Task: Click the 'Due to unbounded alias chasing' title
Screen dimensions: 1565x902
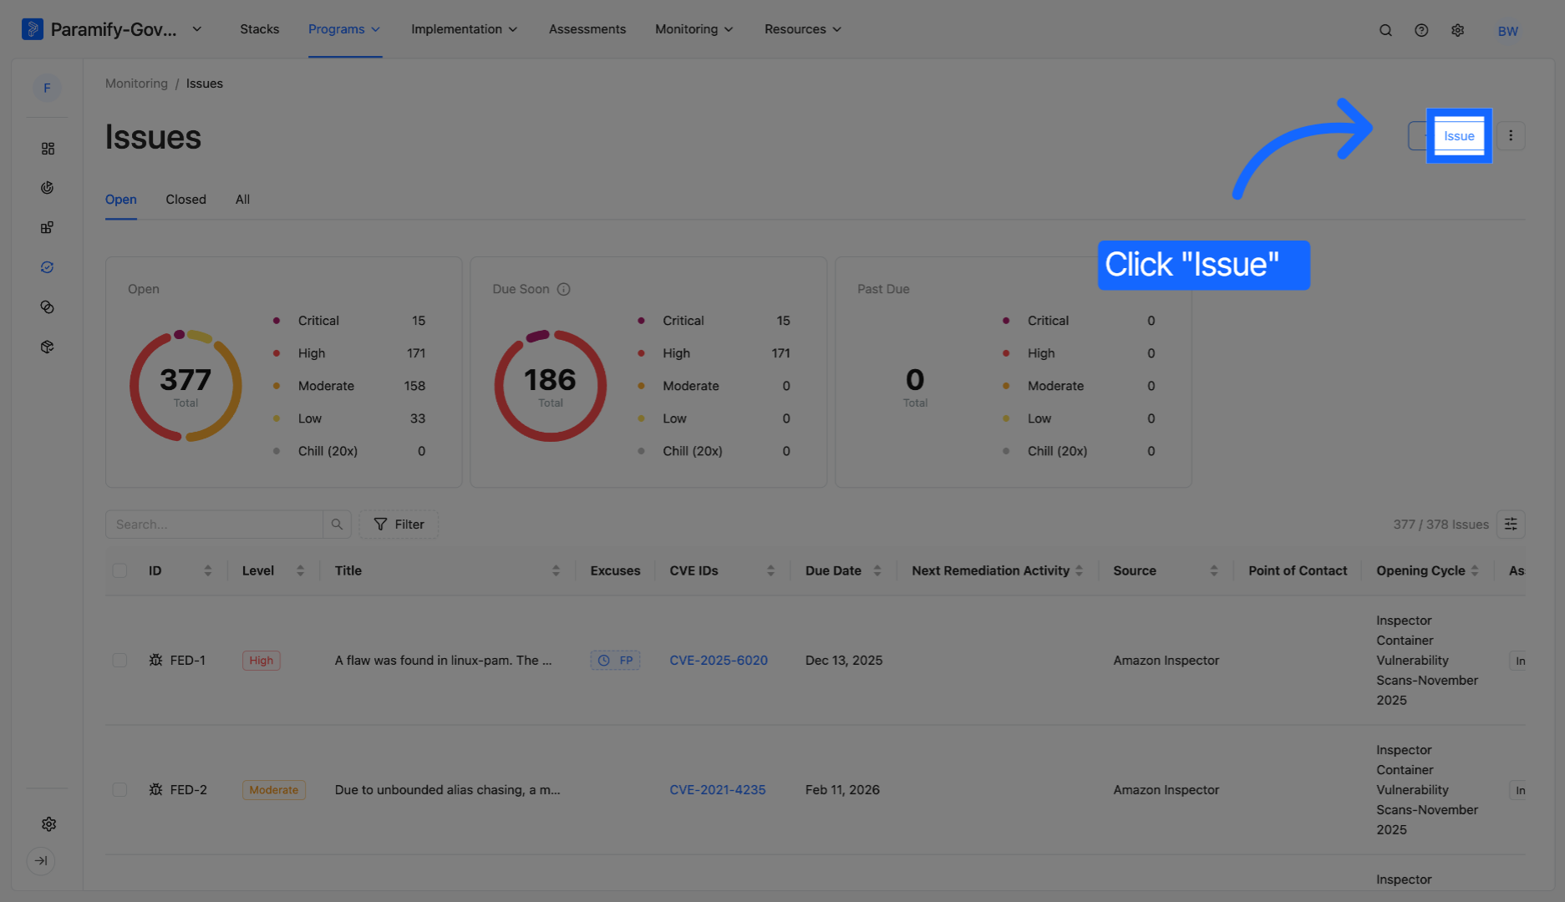Action: (x=447, y=789)
